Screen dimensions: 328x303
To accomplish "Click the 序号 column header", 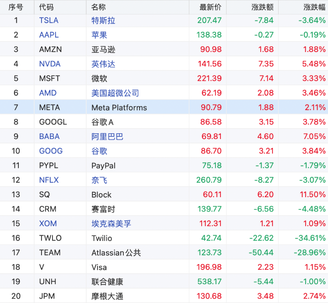I will tap(16, 7).
